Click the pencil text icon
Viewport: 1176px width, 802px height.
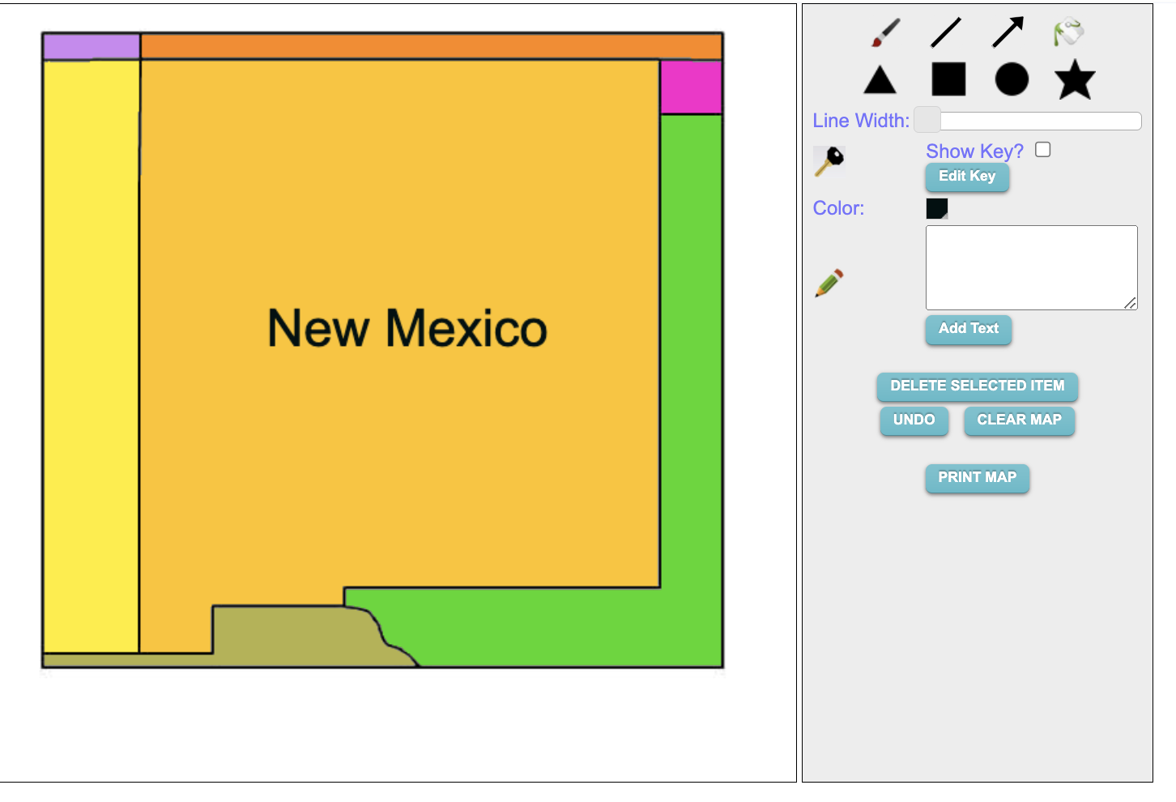point(829,283)
